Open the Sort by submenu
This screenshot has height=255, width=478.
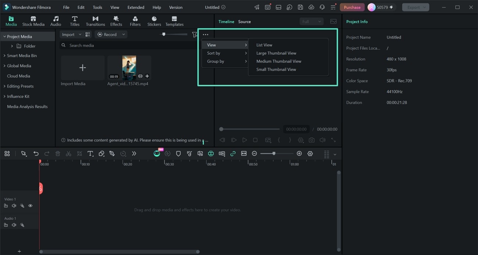225,53
